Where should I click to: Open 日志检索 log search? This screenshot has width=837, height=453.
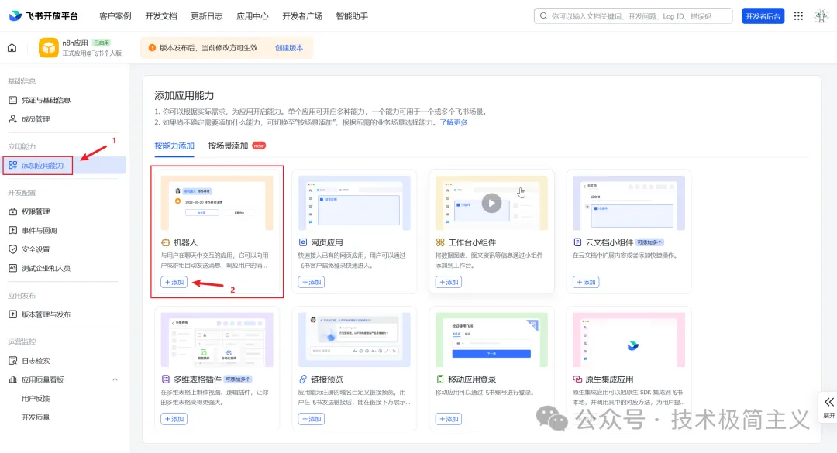(x=36, y=360)
